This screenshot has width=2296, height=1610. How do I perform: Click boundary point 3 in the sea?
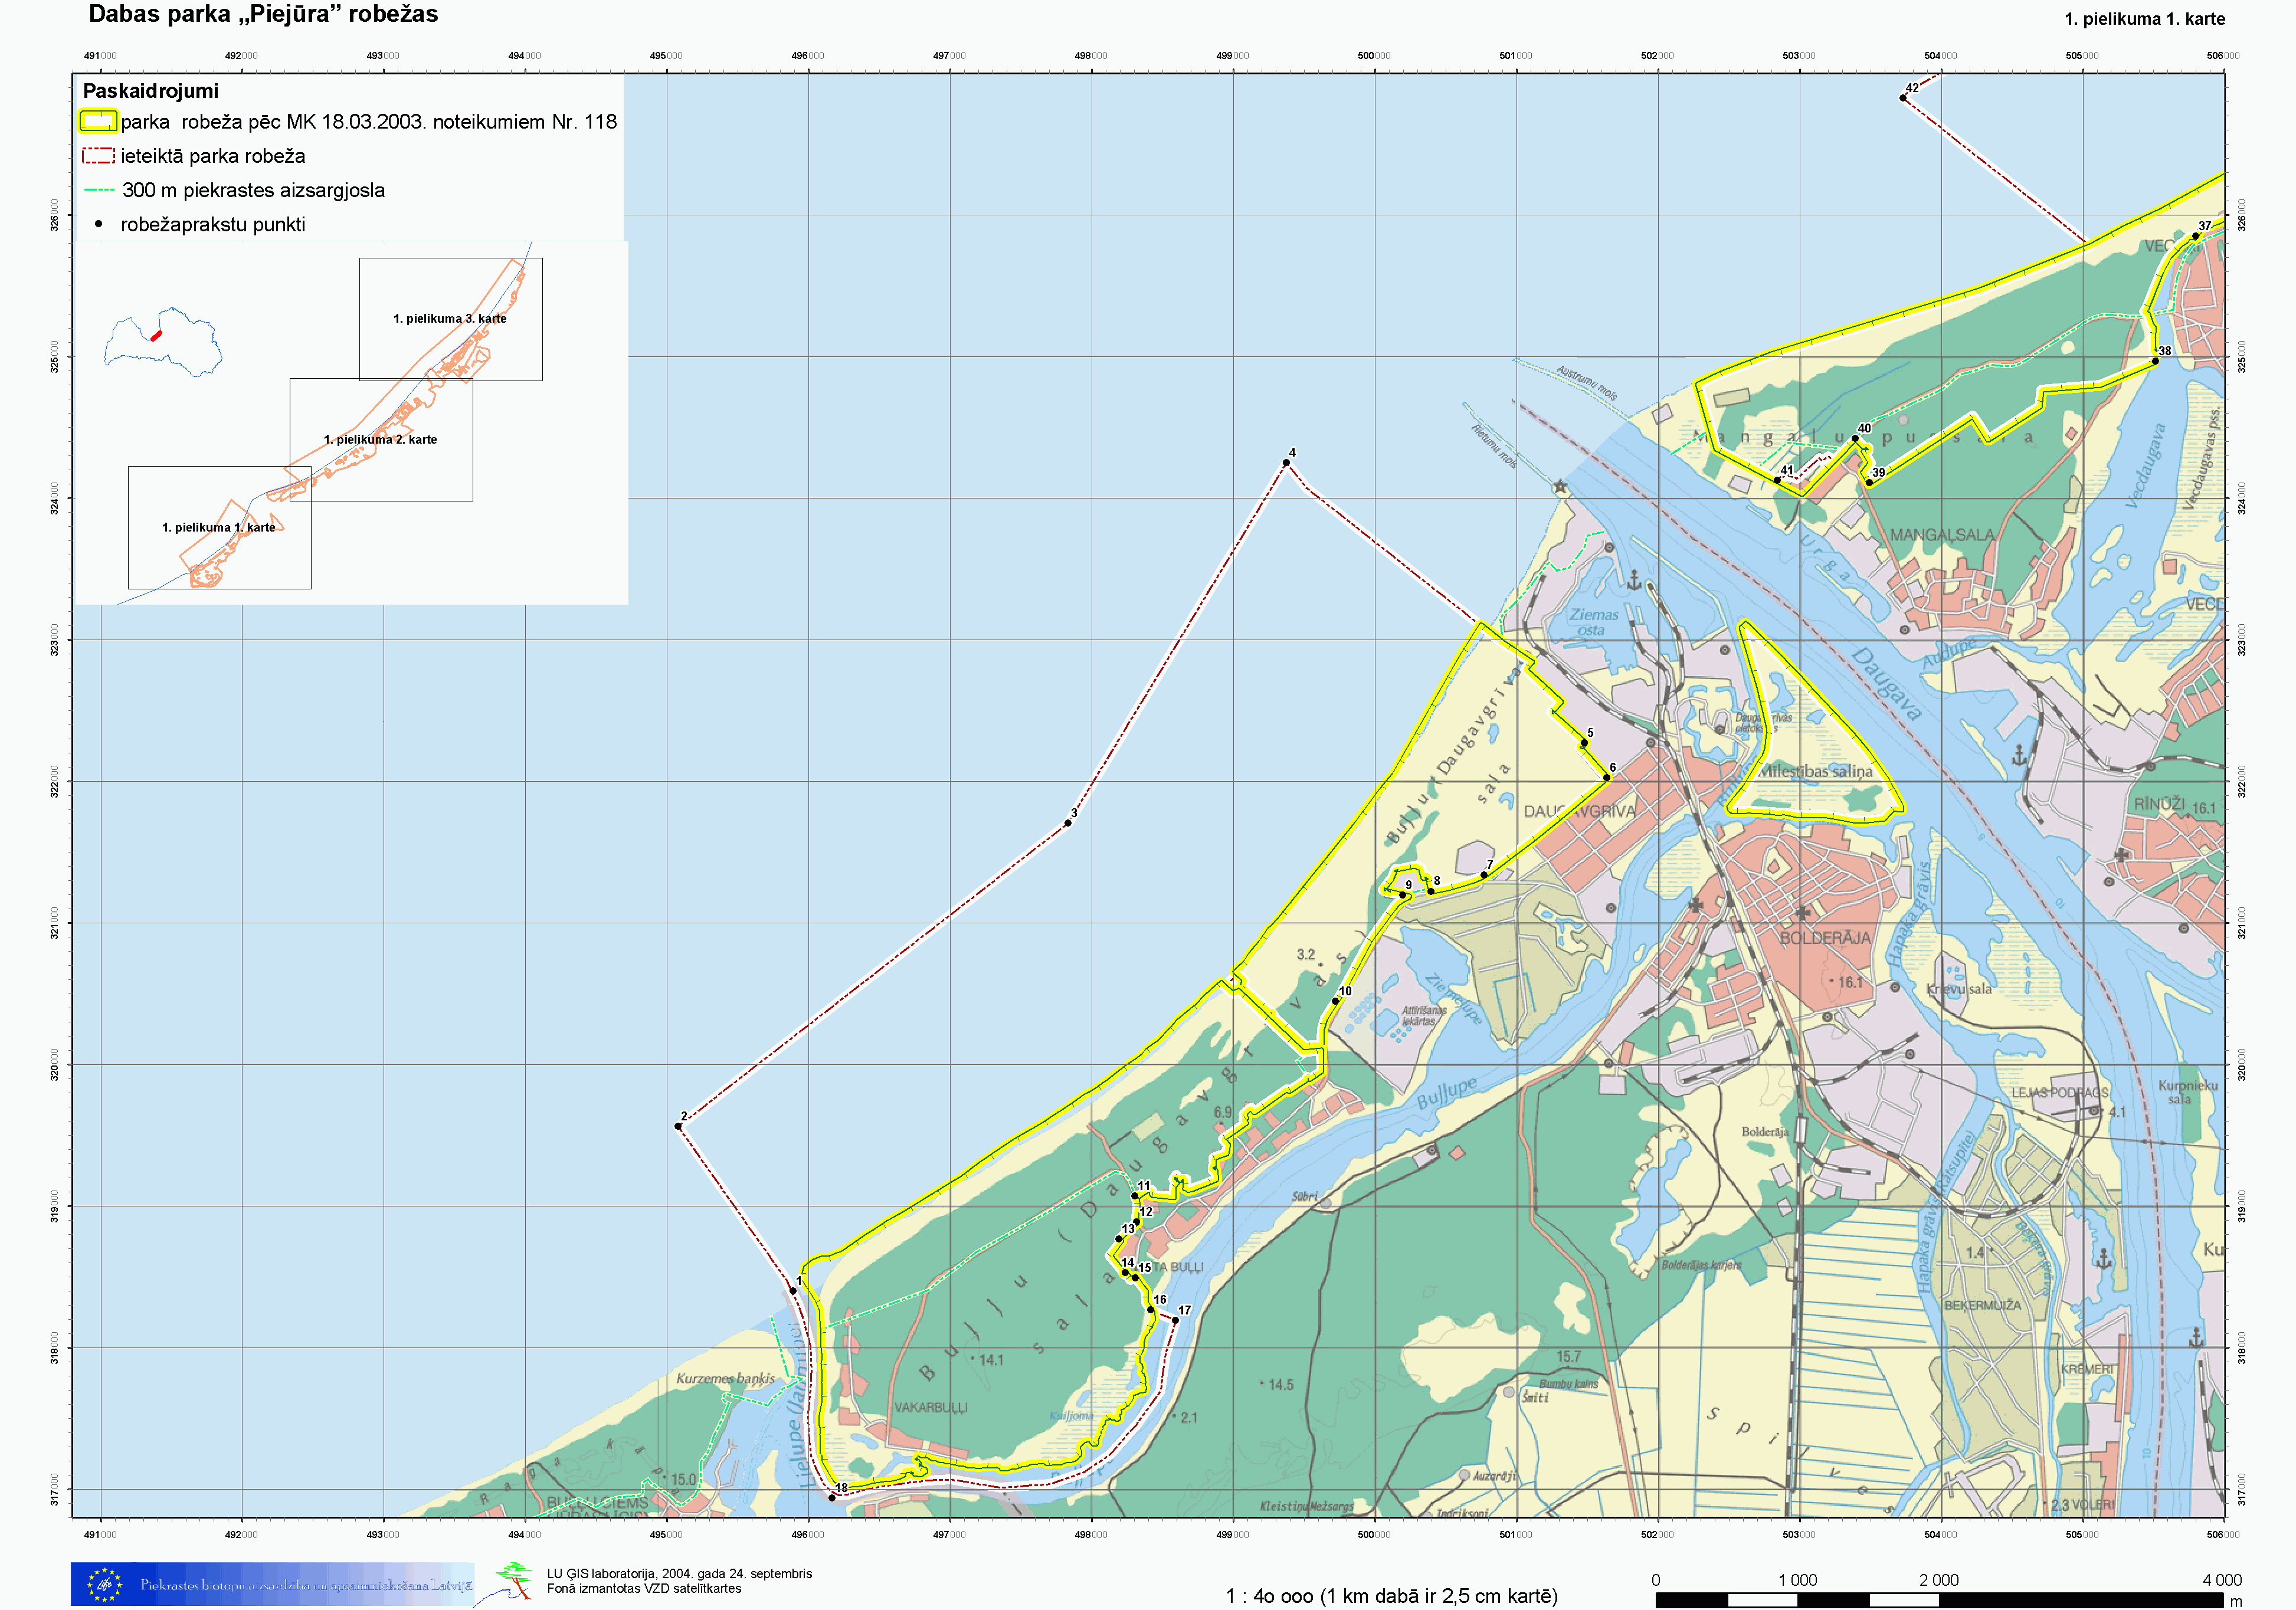1068,823
